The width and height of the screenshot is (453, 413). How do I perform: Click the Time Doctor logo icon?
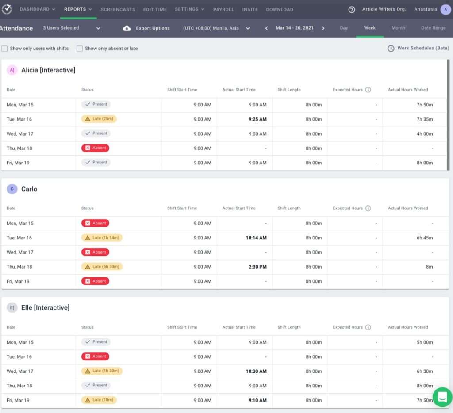click(x=7, y=9)
